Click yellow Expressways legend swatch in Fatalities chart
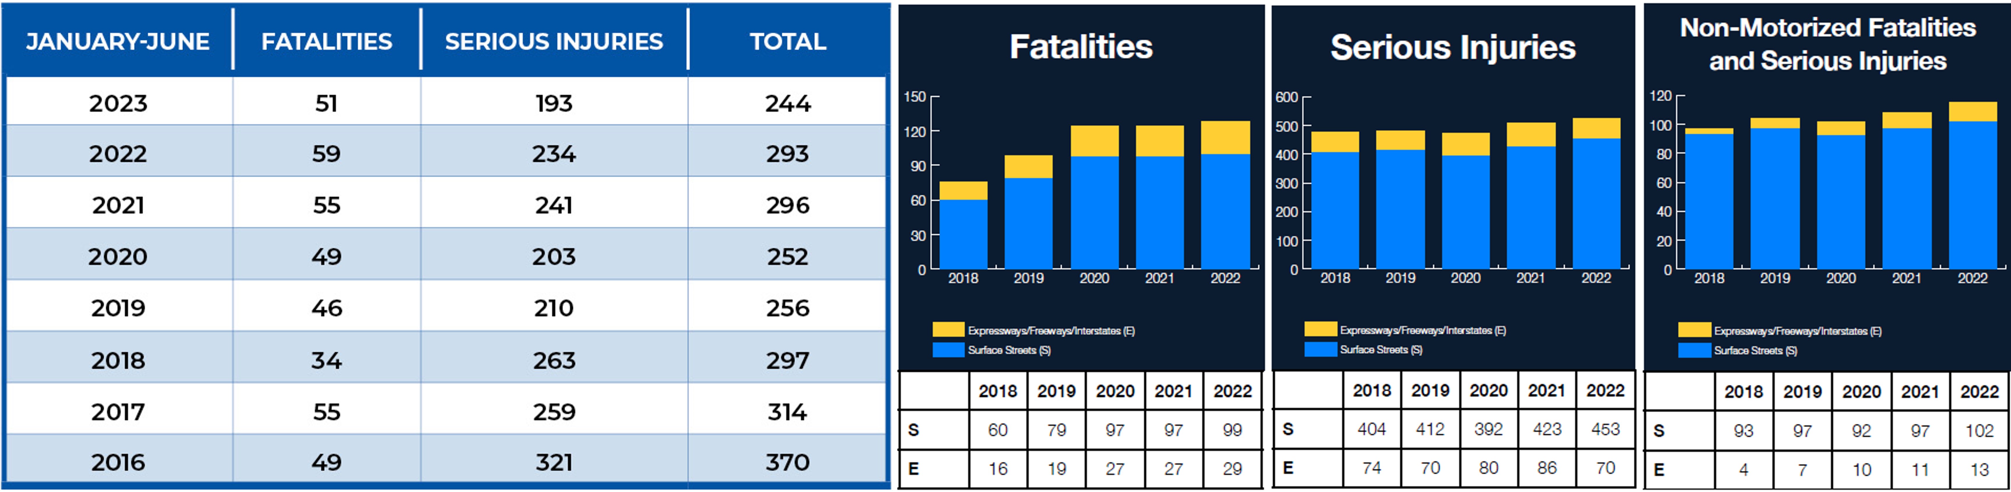 [x=948, y=329]
